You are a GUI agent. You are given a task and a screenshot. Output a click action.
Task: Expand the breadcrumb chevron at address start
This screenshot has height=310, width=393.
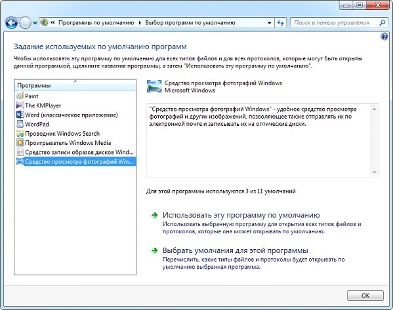(x=52, y=22)
